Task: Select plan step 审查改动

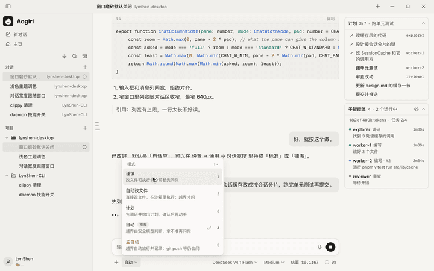Action: (386, 77)
